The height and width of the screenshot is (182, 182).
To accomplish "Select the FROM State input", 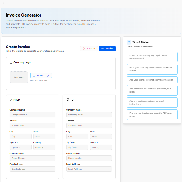I will click(44, 136).
